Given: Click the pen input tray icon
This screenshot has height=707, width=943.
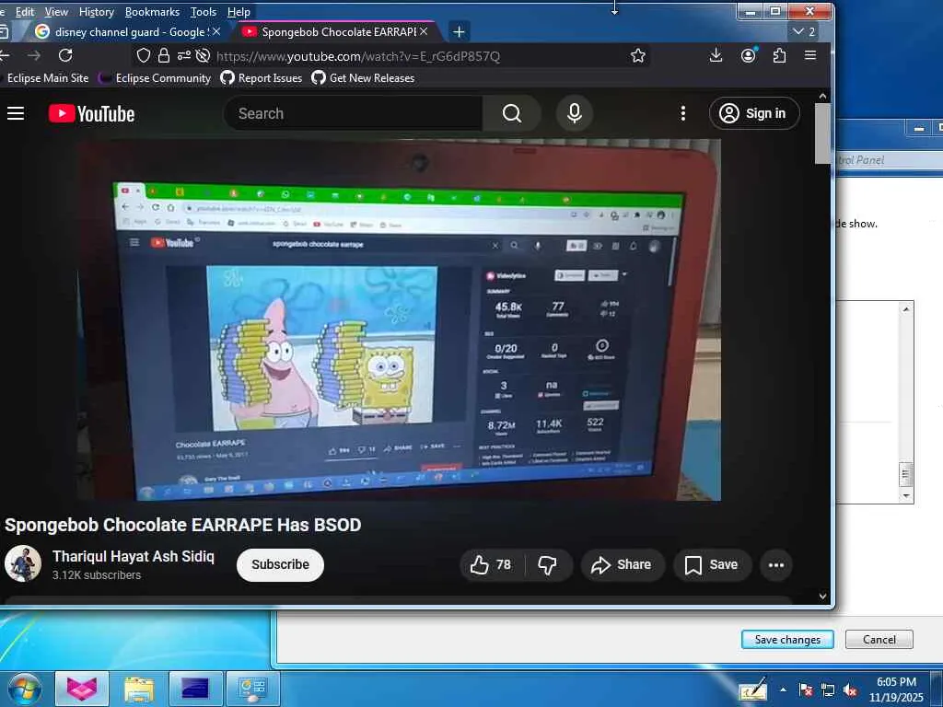Looking at the screenshot, I should point(753,690).
